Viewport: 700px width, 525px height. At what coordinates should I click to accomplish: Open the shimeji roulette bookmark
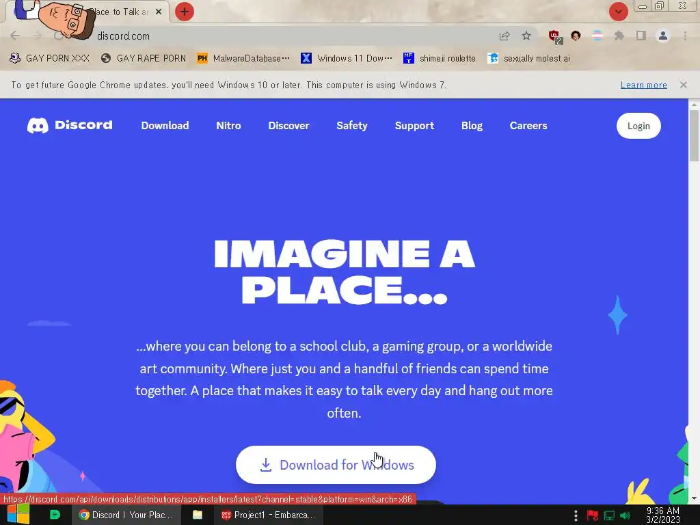tap(440, 59)
